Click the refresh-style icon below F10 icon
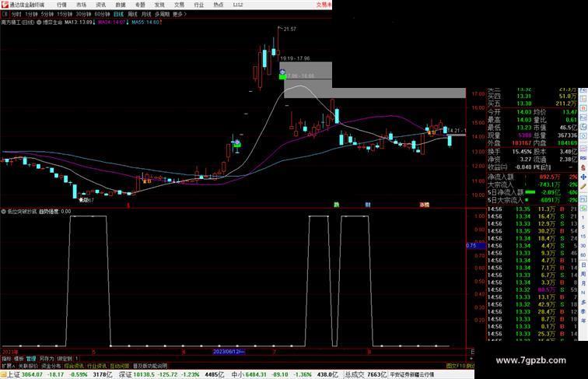Image resolution: width=588 pixels, height=379 pixels. click(x=583, y=127)
